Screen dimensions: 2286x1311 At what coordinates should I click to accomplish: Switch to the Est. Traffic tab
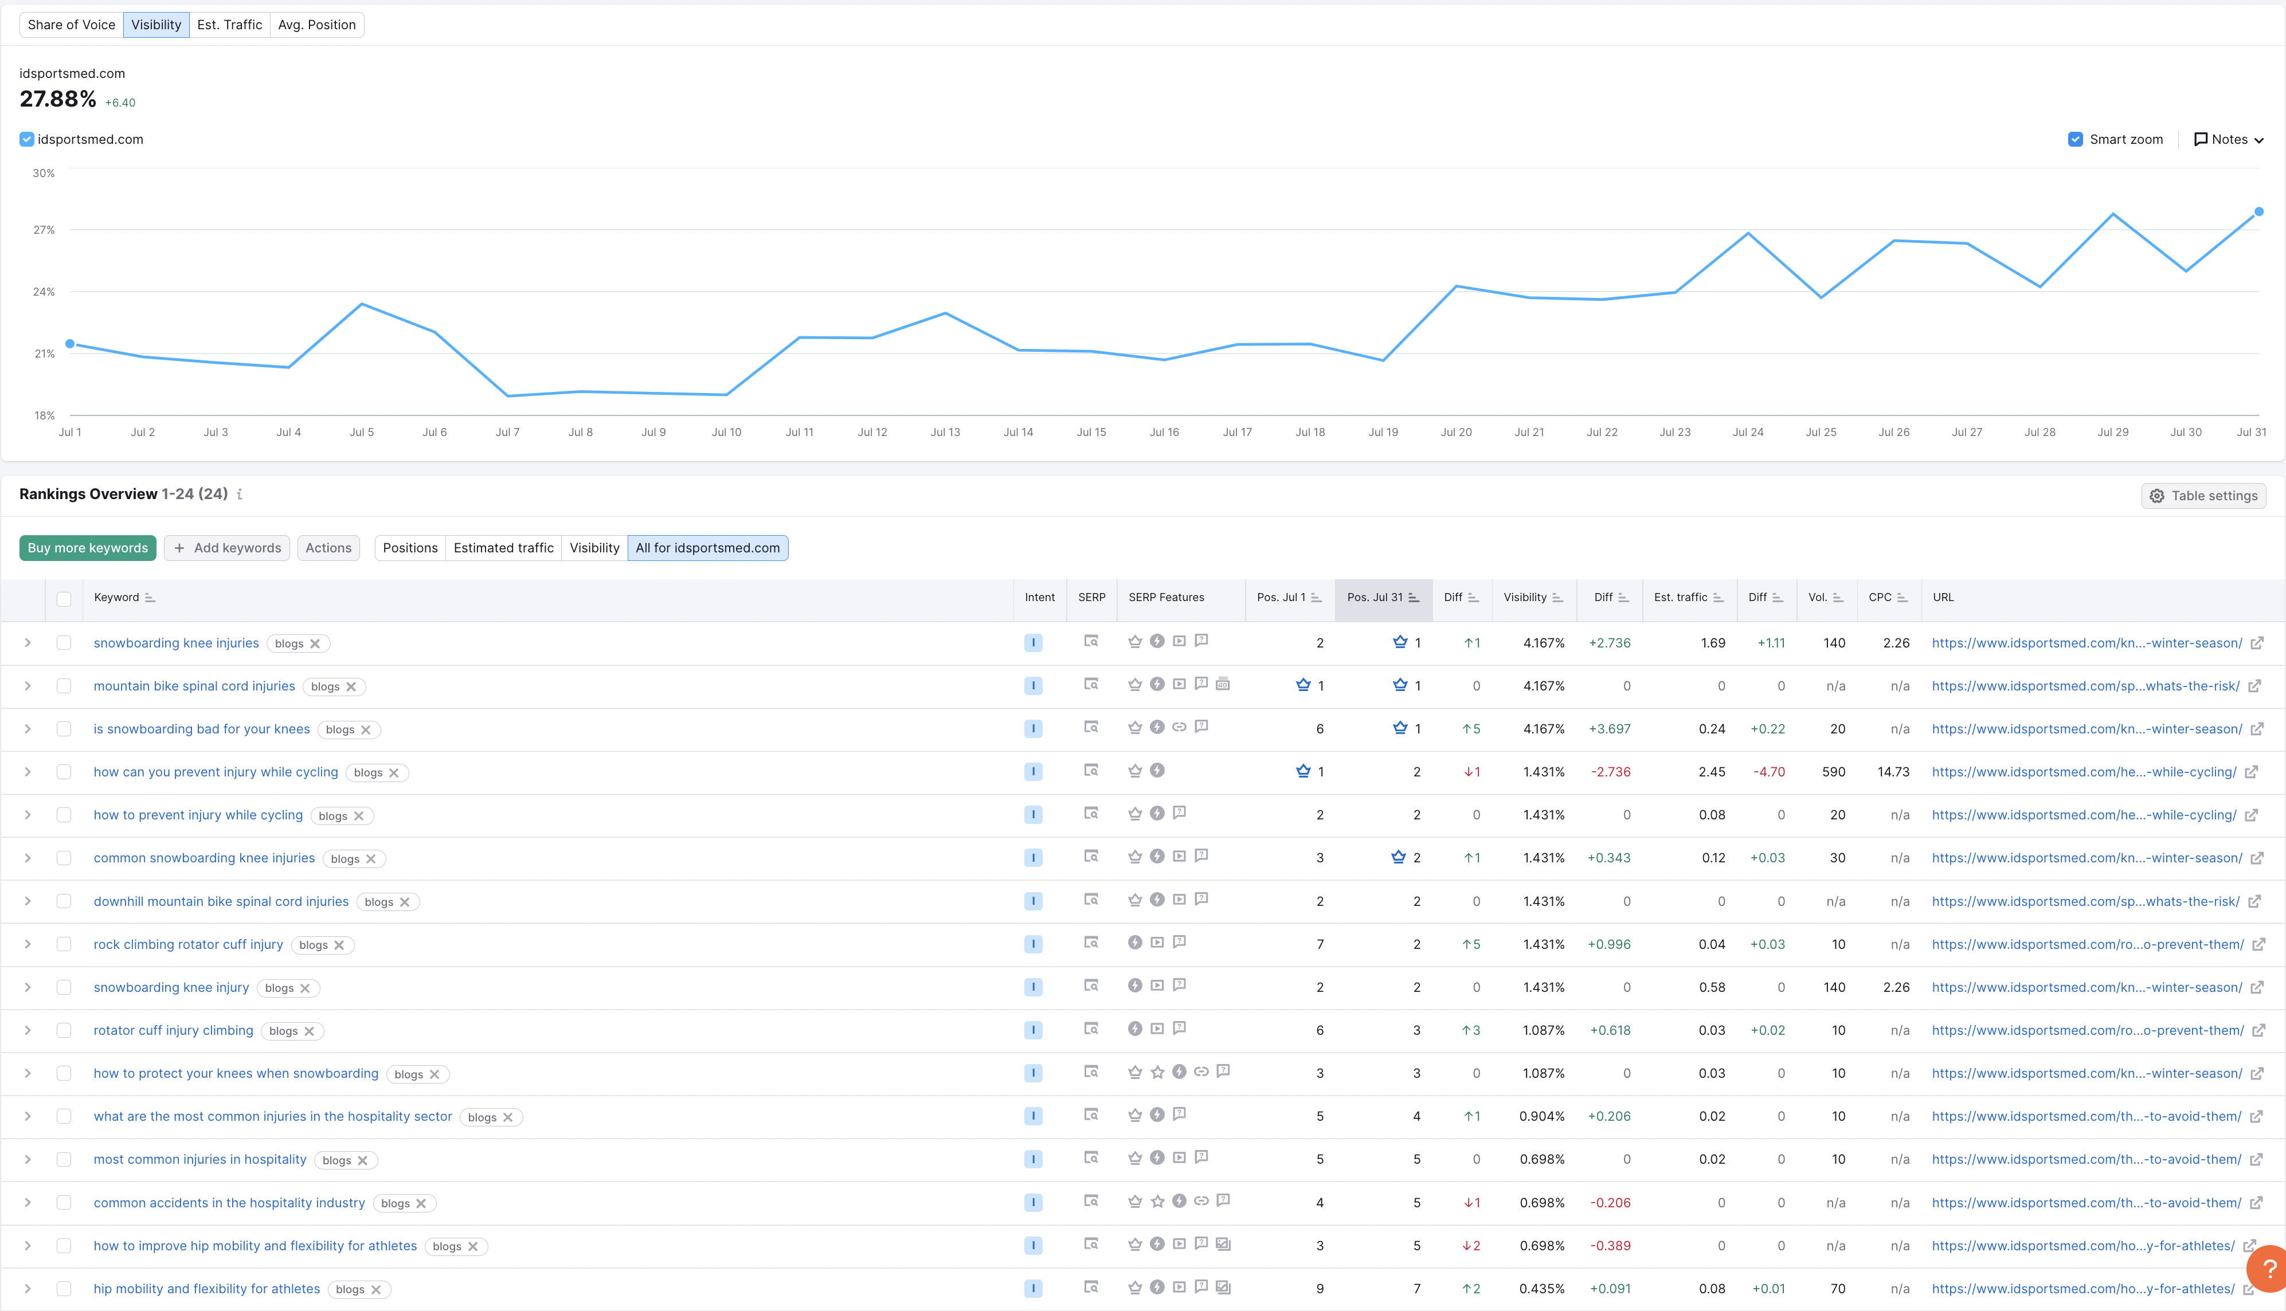(x=230, y=25)
